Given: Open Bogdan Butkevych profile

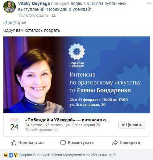Looking at the screenshot, I should pyautogui.click(x=35, y=155).
